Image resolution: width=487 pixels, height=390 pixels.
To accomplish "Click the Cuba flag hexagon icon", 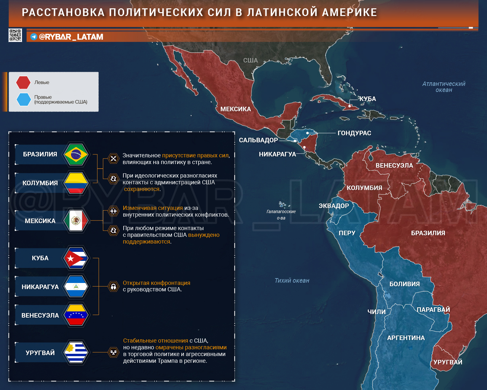I will [x=76, y=258].
